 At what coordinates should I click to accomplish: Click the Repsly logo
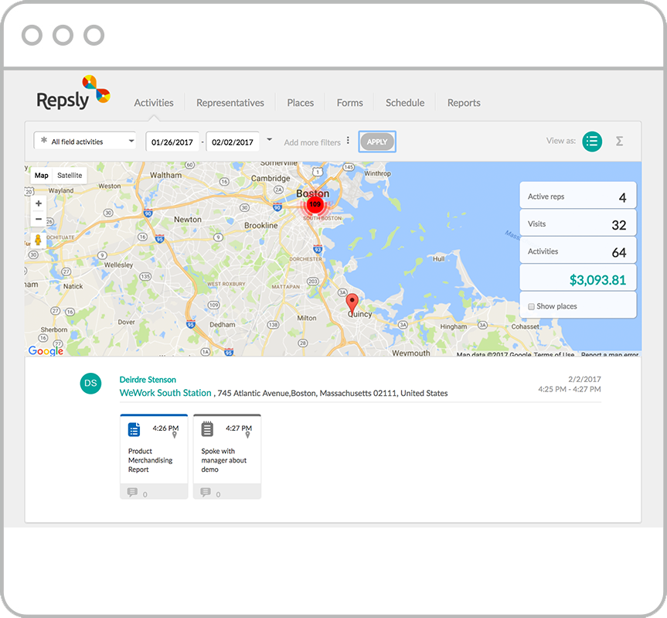point(73,93)
